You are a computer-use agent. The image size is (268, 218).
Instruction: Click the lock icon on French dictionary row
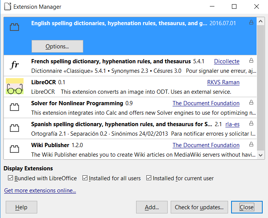pos(251,60)
